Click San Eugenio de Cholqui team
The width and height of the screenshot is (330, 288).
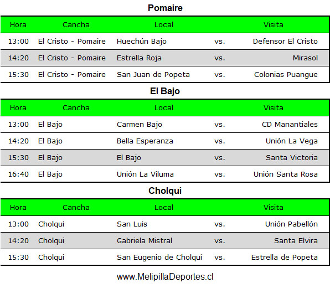pos(159,258)
